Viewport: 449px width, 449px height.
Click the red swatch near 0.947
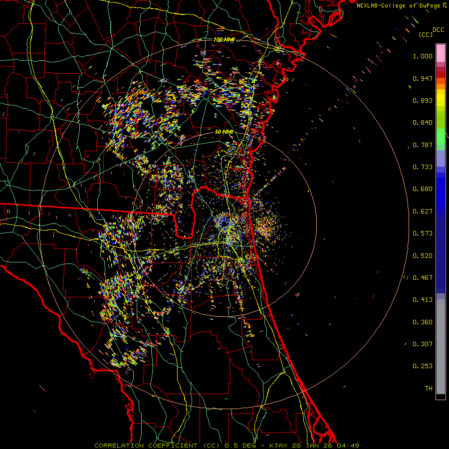[x=441, y=75]
